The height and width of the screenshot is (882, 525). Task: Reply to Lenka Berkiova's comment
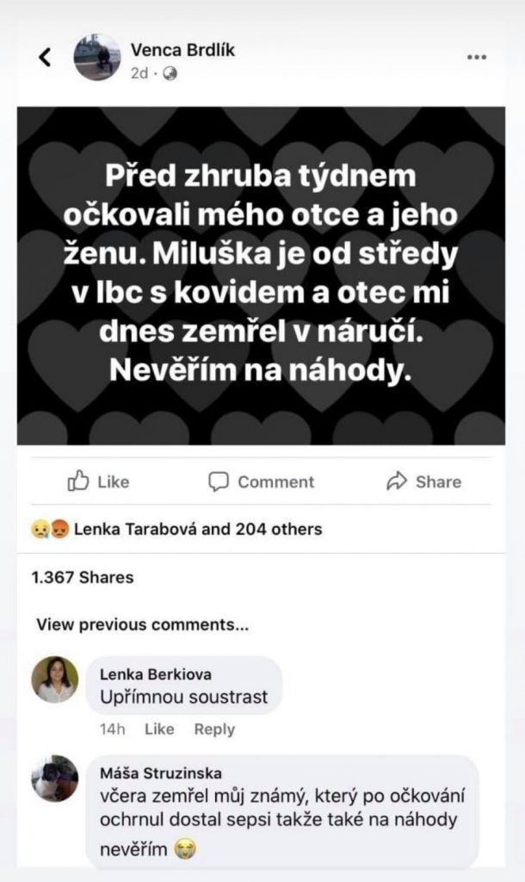point(214,729)
